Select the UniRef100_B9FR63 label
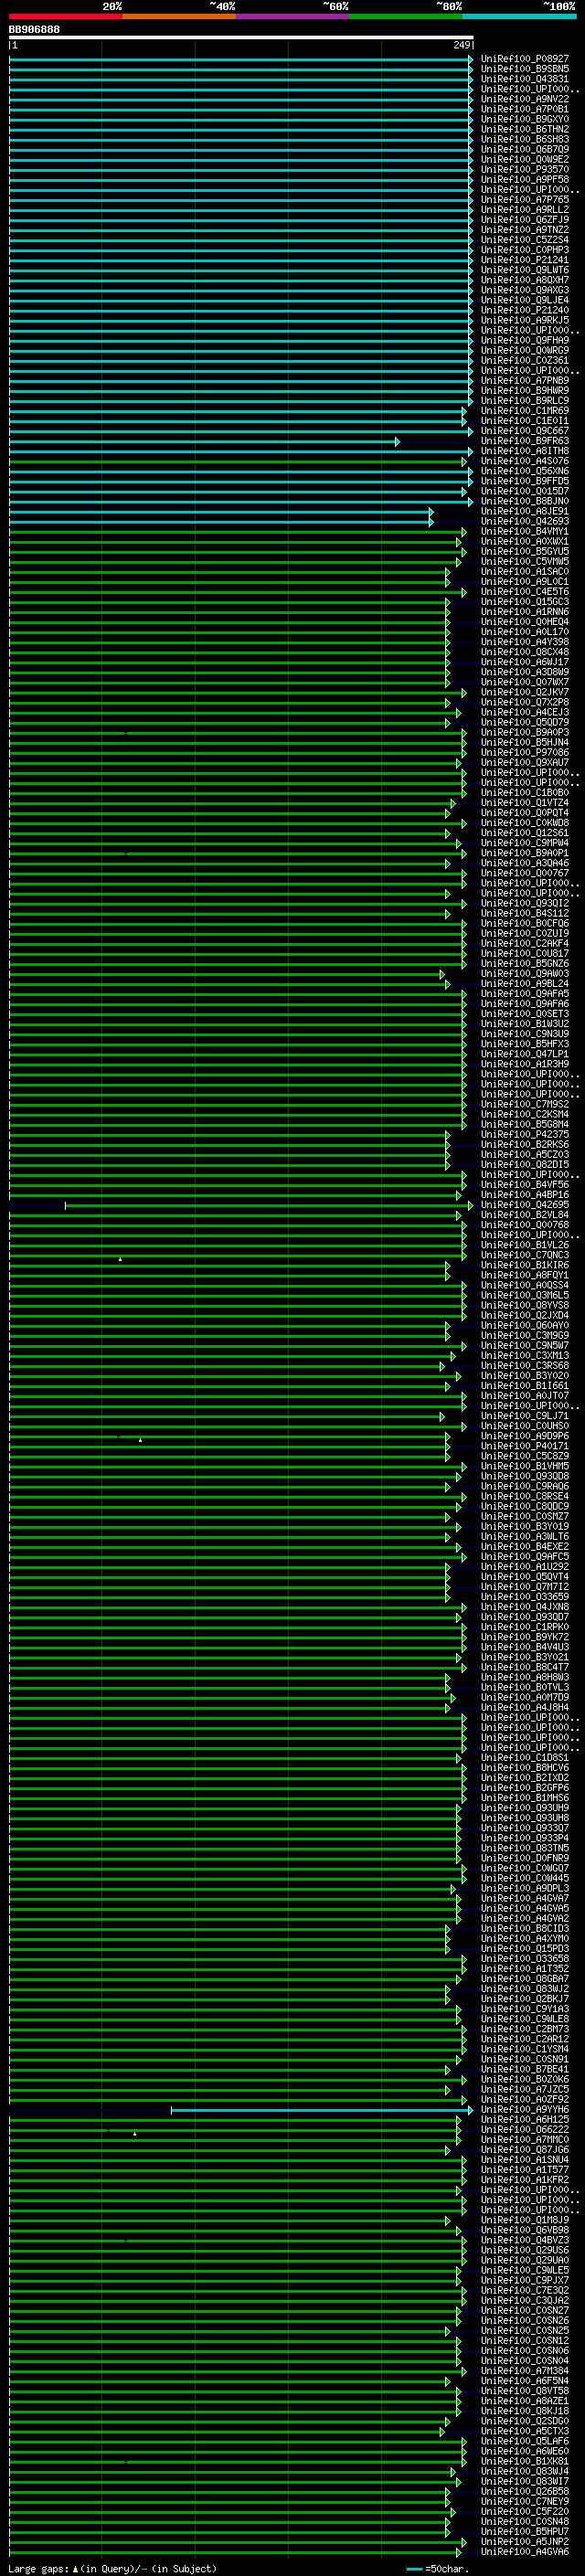 [525, 441]
